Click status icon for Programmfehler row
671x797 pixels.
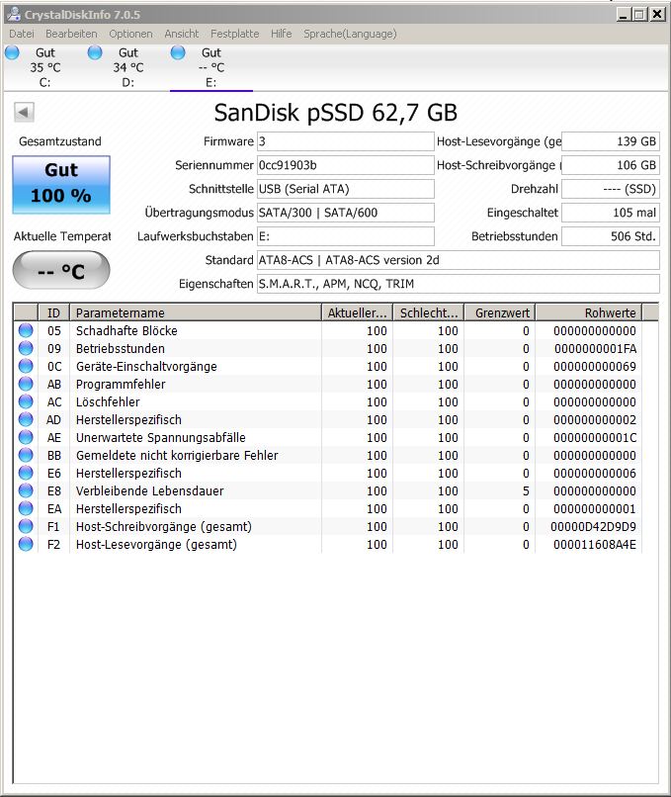click(26, 384)
